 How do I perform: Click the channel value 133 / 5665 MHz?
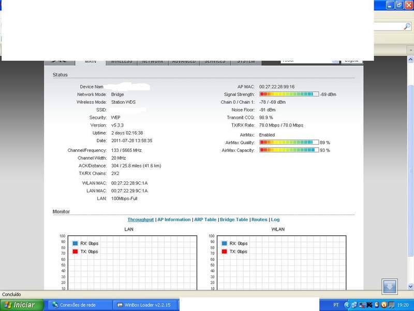[126, 150]
